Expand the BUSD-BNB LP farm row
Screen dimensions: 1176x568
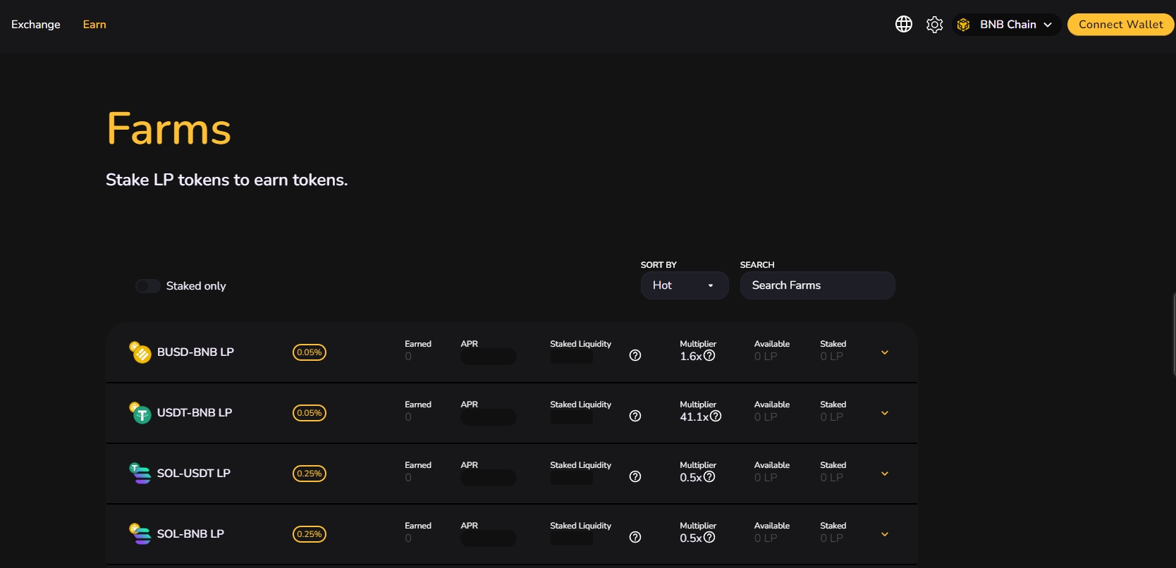[885, 352]
